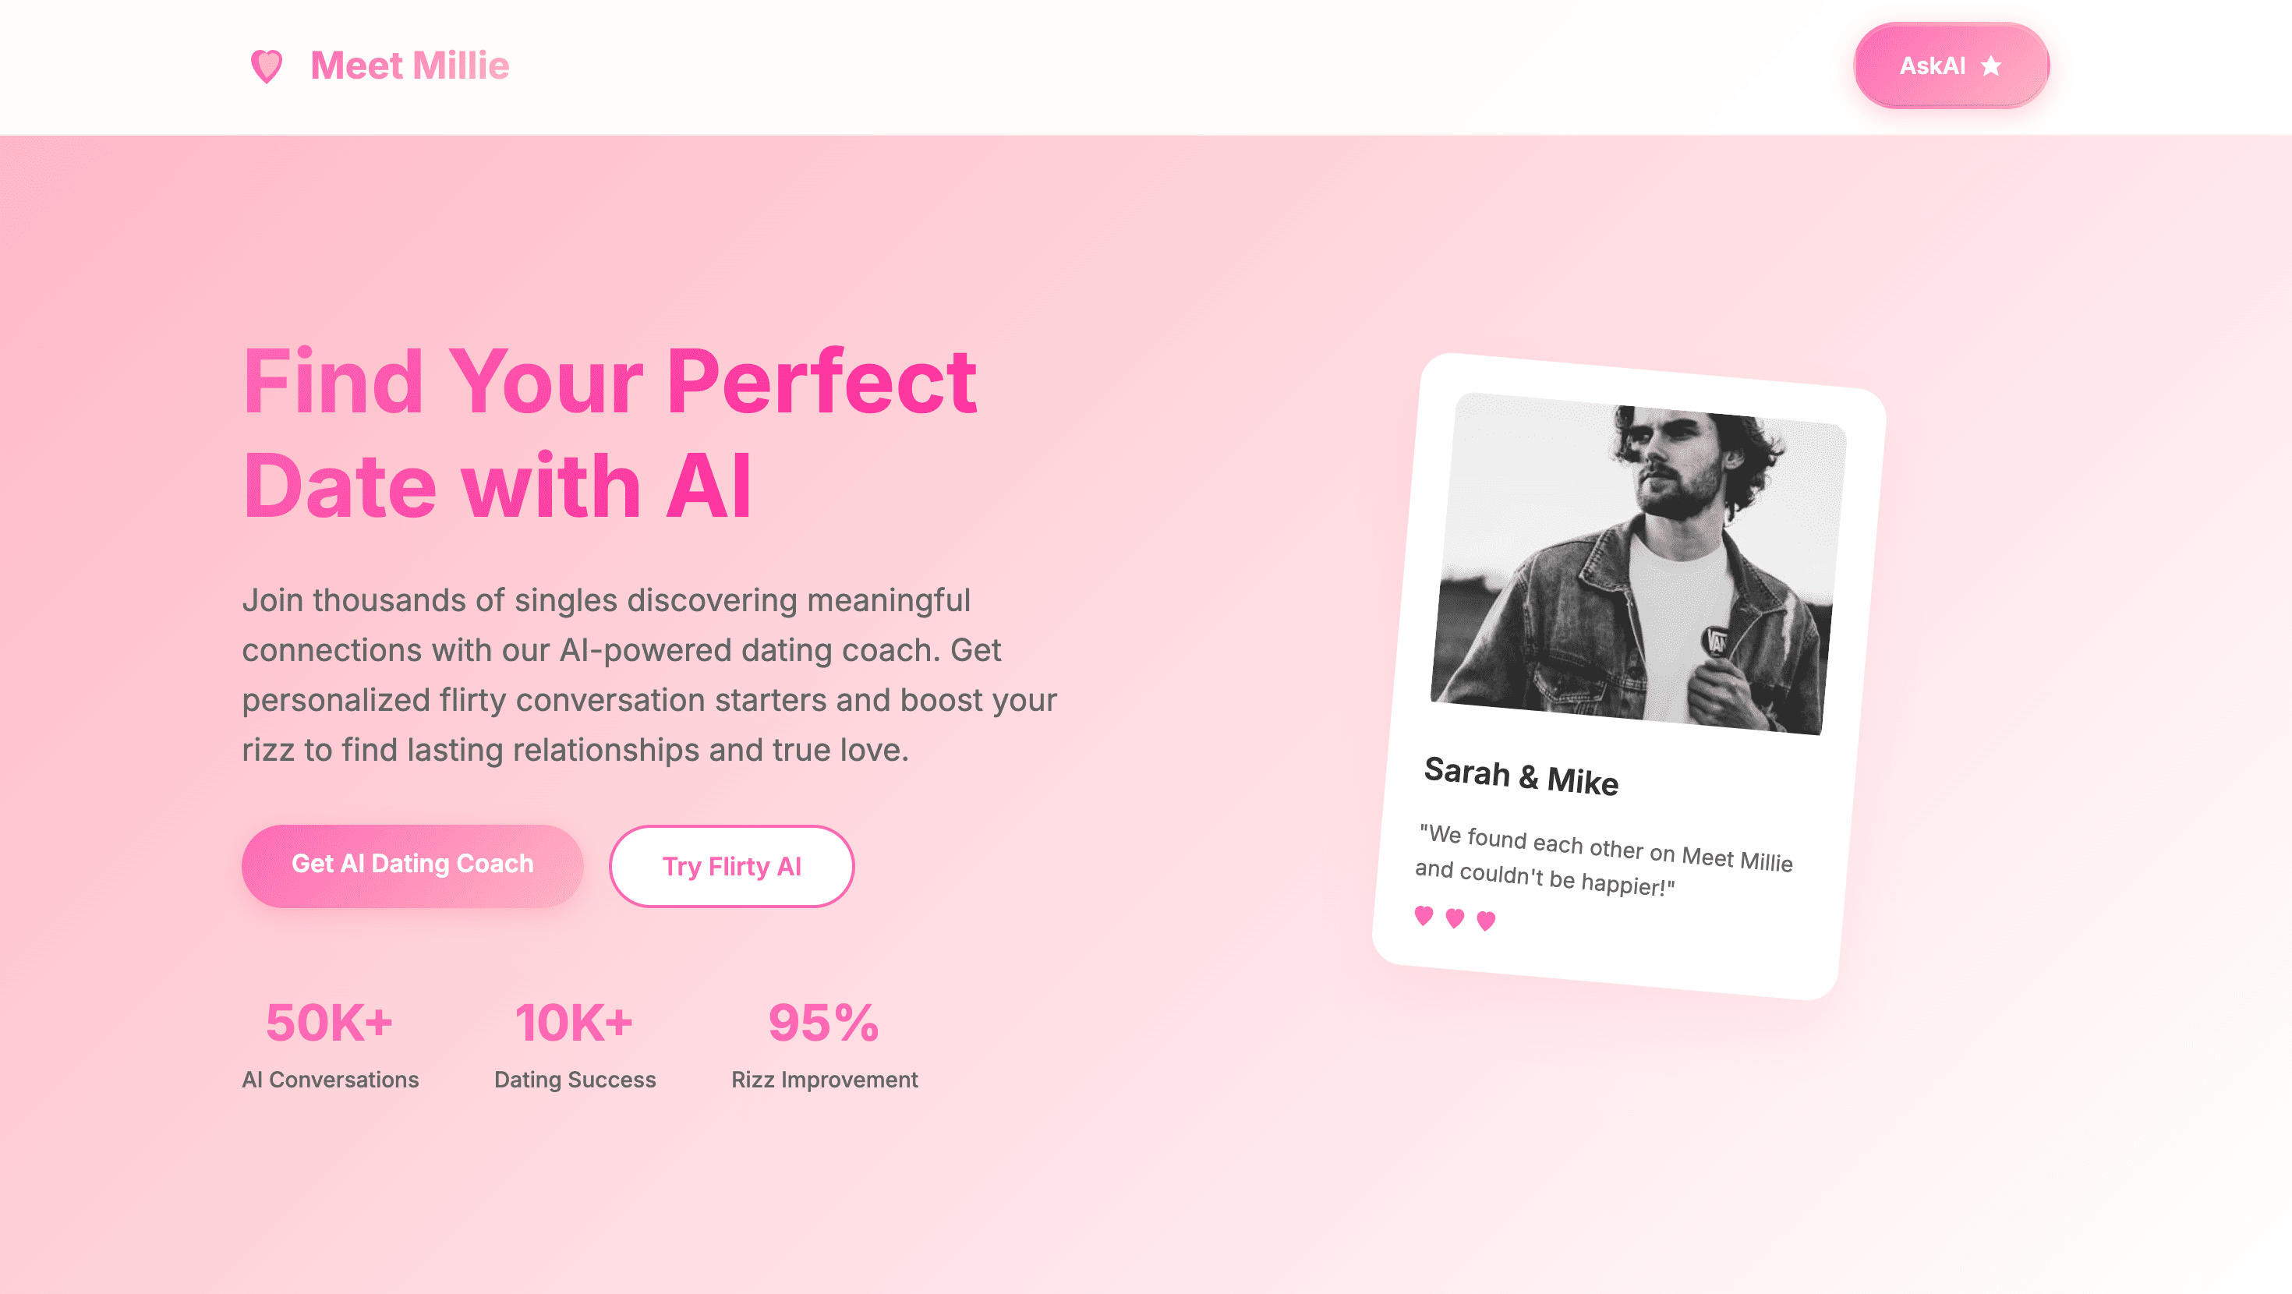Click Get AI Dating Coach button
The height and width of the screenshot is (1294, 2292).
tap(412, 865)
